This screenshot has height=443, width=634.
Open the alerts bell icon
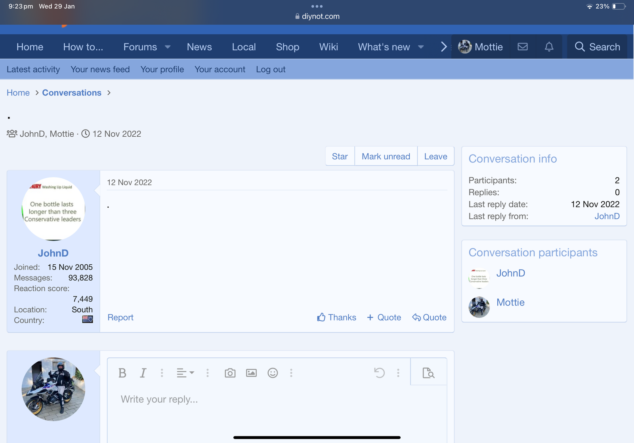(549, 47)
